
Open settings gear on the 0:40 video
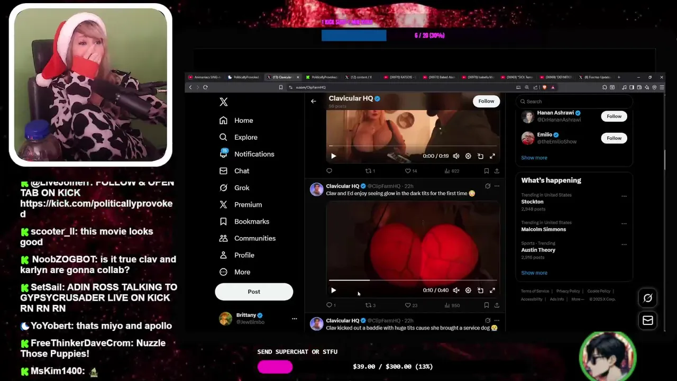click(468, 291)
